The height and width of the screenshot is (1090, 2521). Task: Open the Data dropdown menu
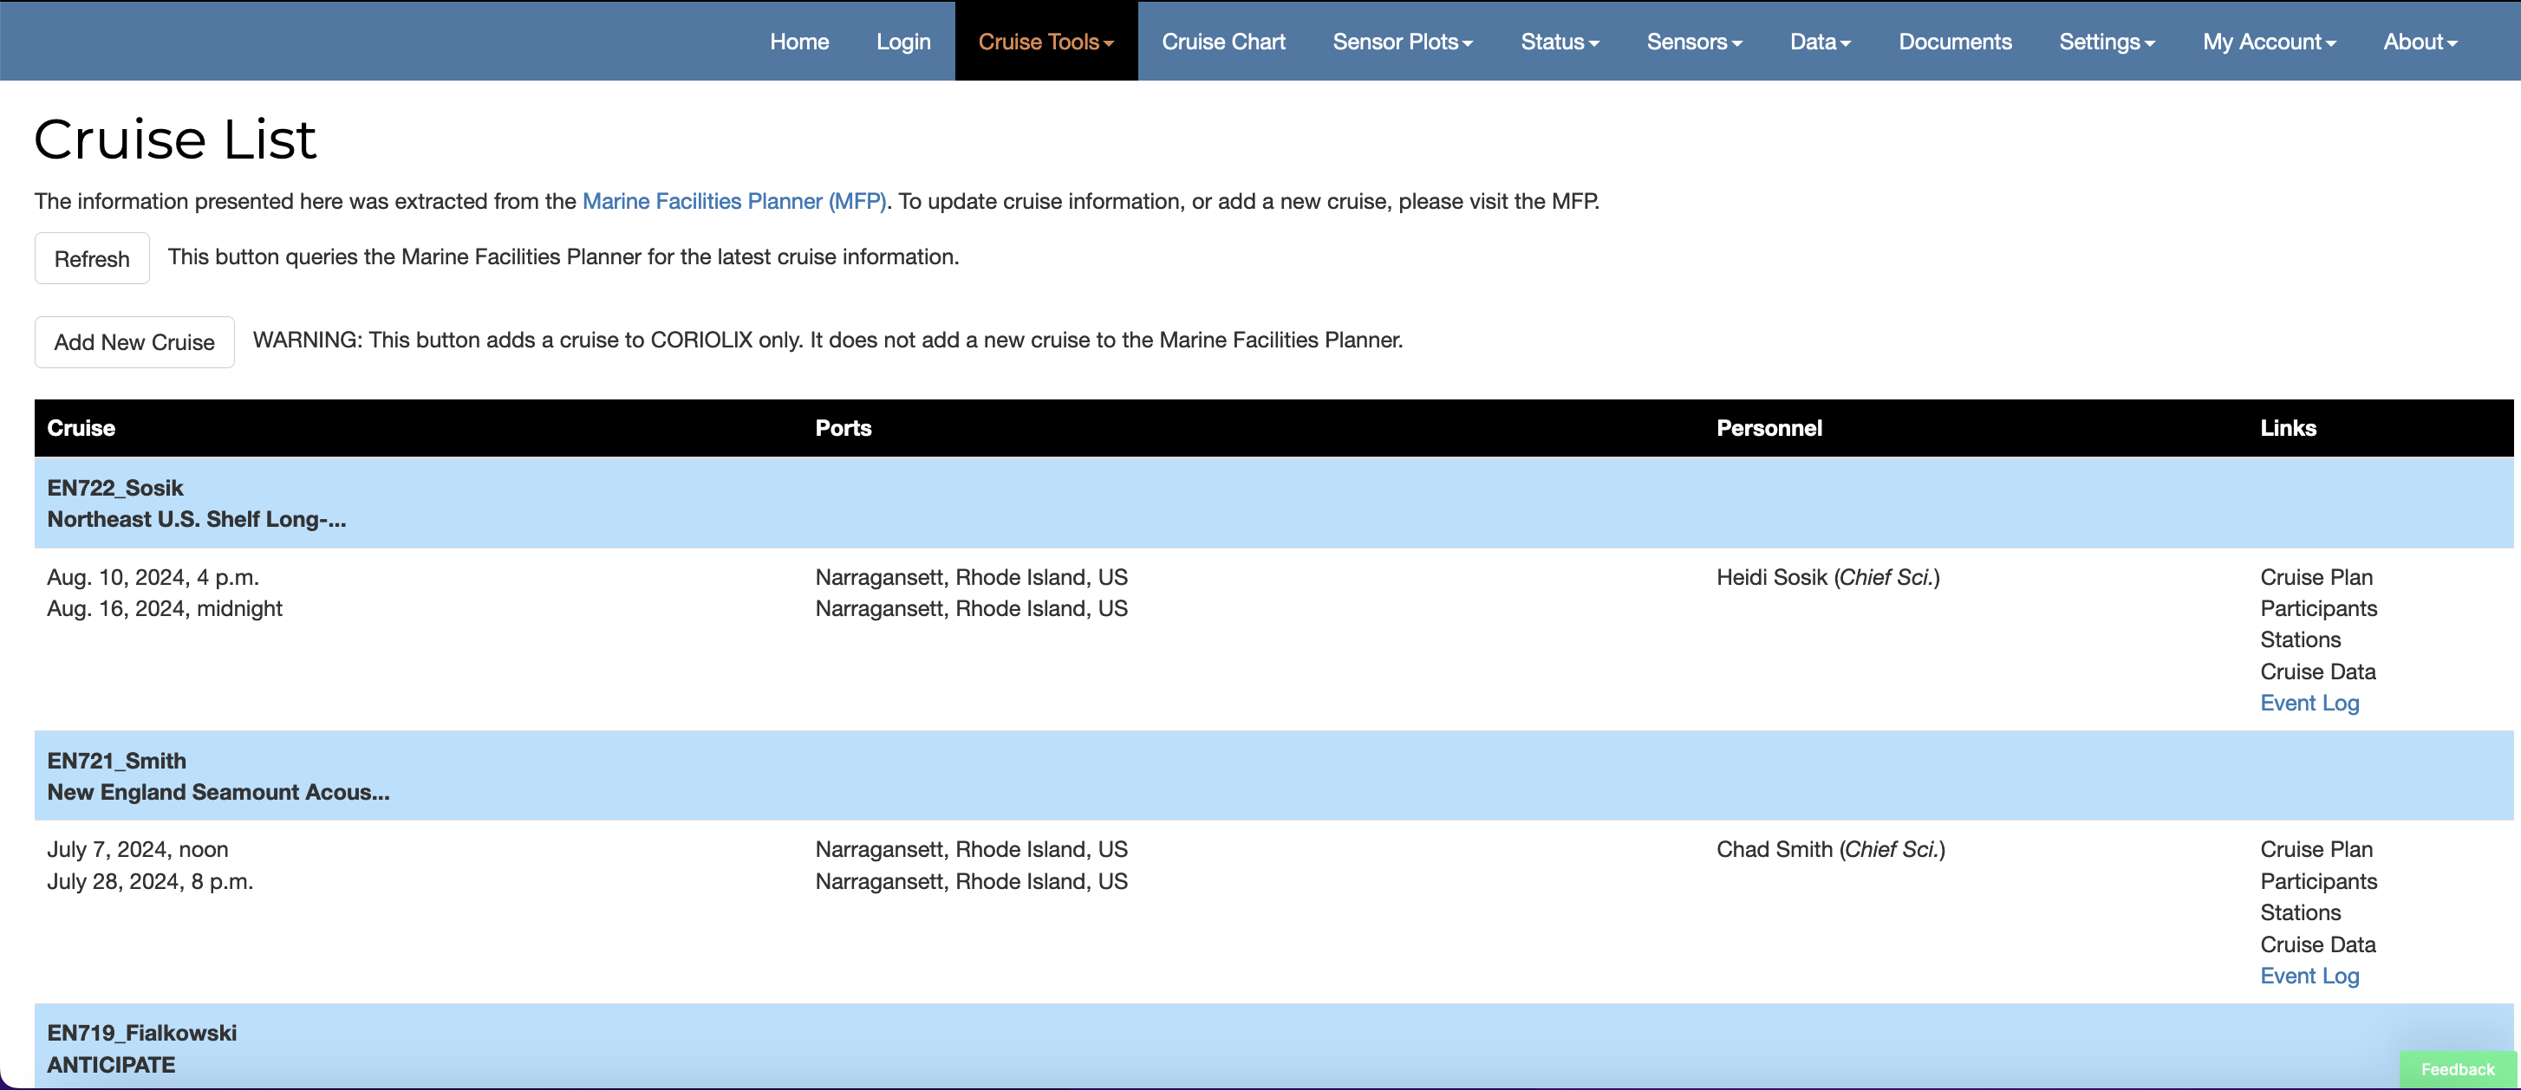(1820, 41)
